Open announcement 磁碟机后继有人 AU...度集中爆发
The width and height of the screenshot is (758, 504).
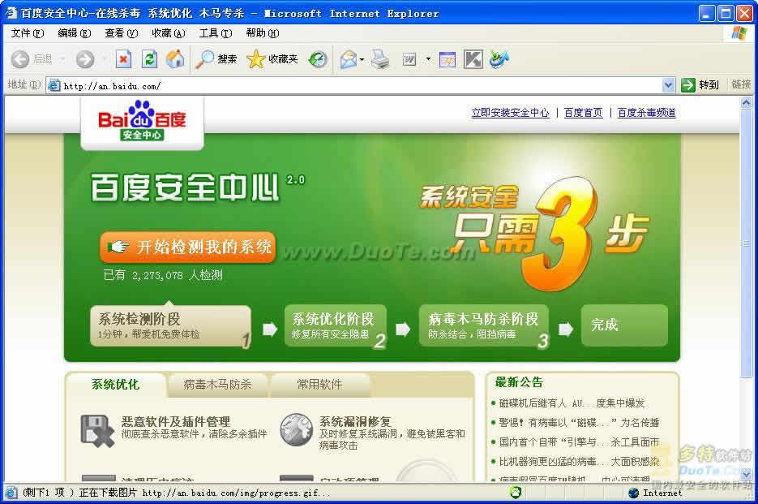pos(572,403)
